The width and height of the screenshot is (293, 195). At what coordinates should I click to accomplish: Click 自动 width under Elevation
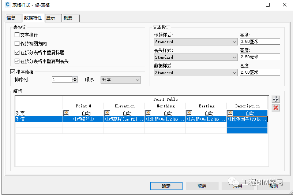(x=127, y=113)
